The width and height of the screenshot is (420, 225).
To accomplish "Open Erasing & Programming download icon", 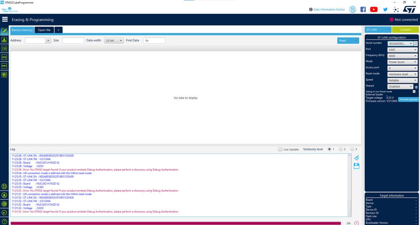I will 4,40.
